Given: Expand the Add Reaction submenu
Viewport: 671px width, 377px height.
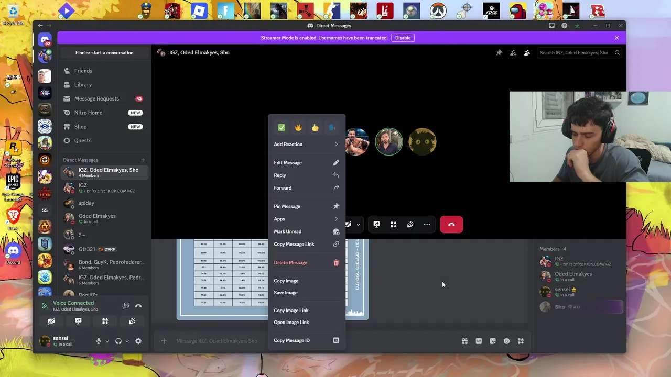Looking at the screenshot, I should [x=307, y=144].
